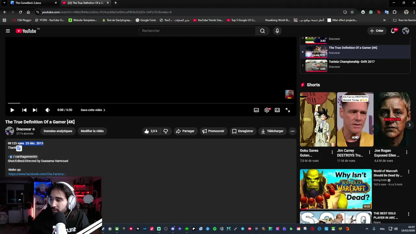Download video with Télécharger button

[x=272, y=131]
